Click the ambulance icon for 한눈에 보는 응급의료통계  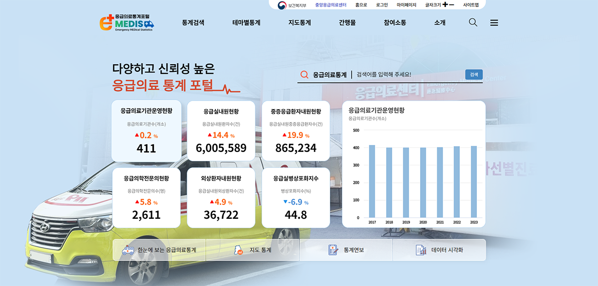(129, 250)
